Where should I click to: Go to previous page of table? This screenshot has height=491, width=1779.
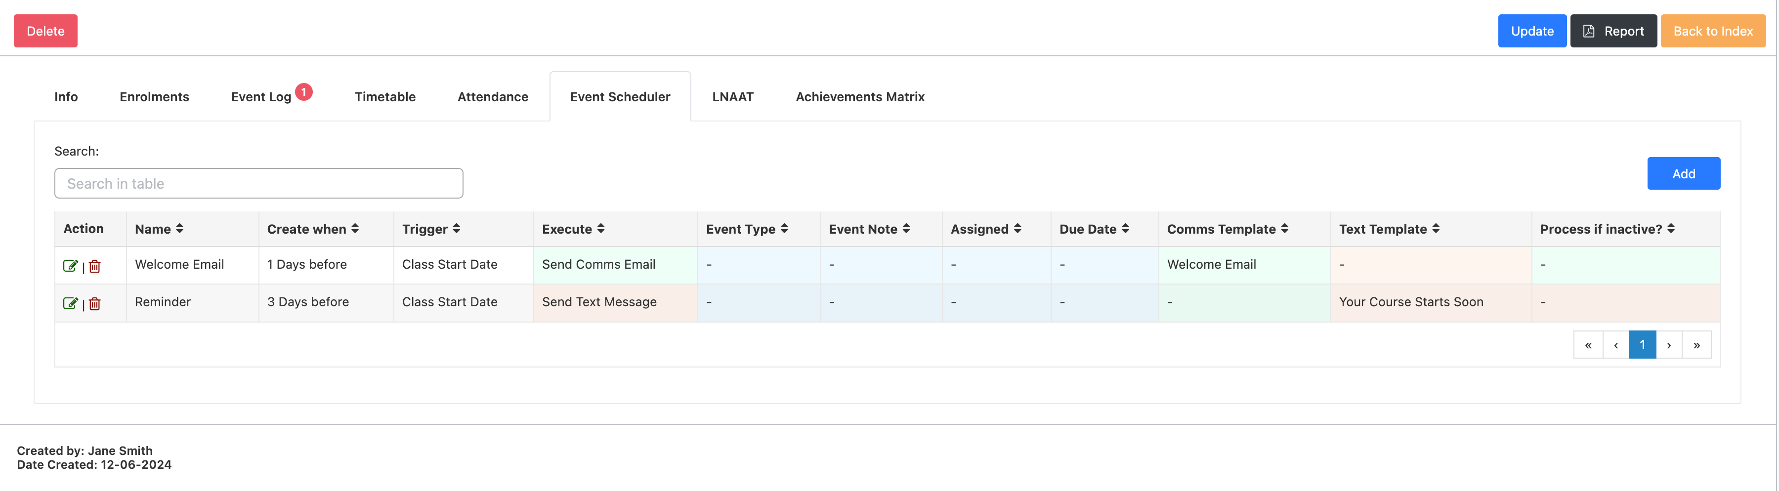[1615, 345]
